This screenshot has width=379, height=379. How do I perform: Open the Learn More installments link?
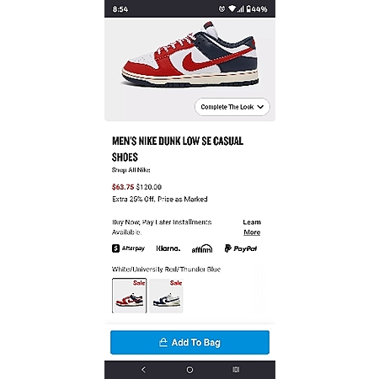click(x=252, y=227)
